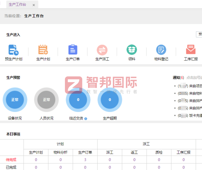The image size is (202, 170).
Task: Click completed 质检 value 0
Action: (159, 167)
